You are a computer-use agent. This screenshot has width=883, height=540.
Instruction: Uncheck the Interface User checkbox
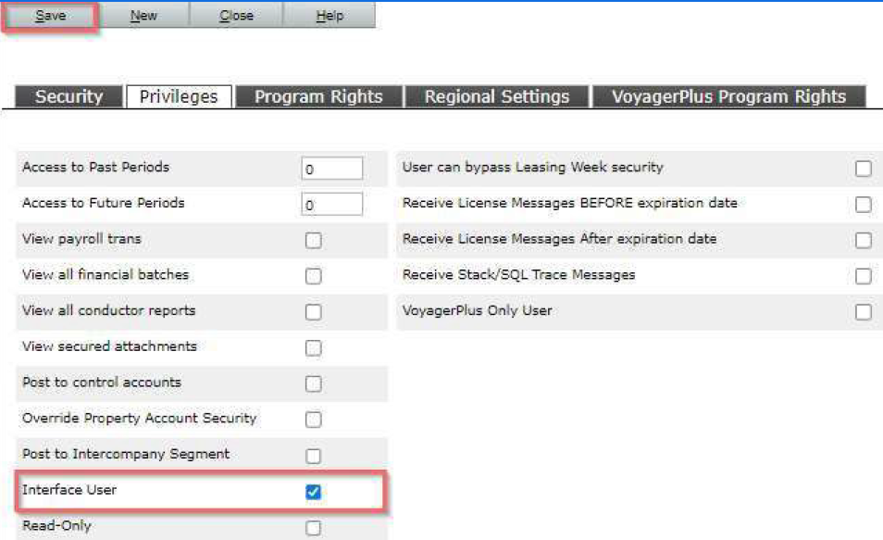[x=314, y=492]
